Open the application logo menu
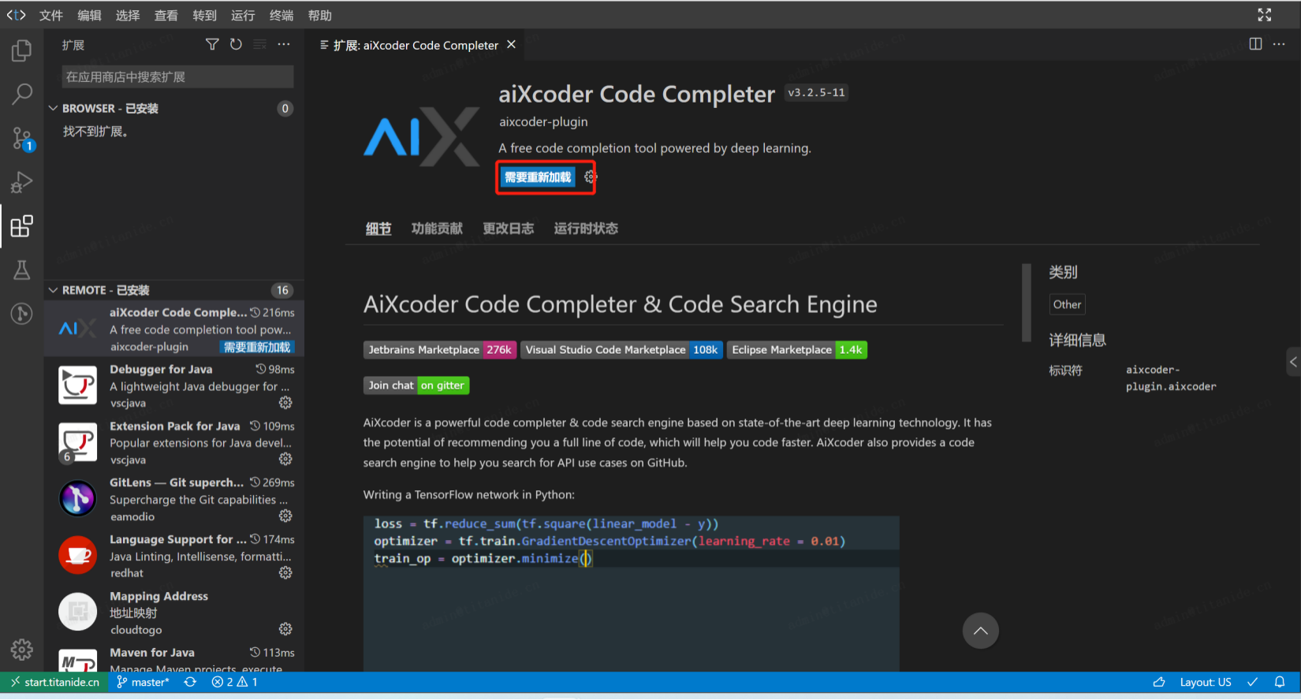Screen dimensions: 1301x700 pyautogui.click(x=16, y=15)
